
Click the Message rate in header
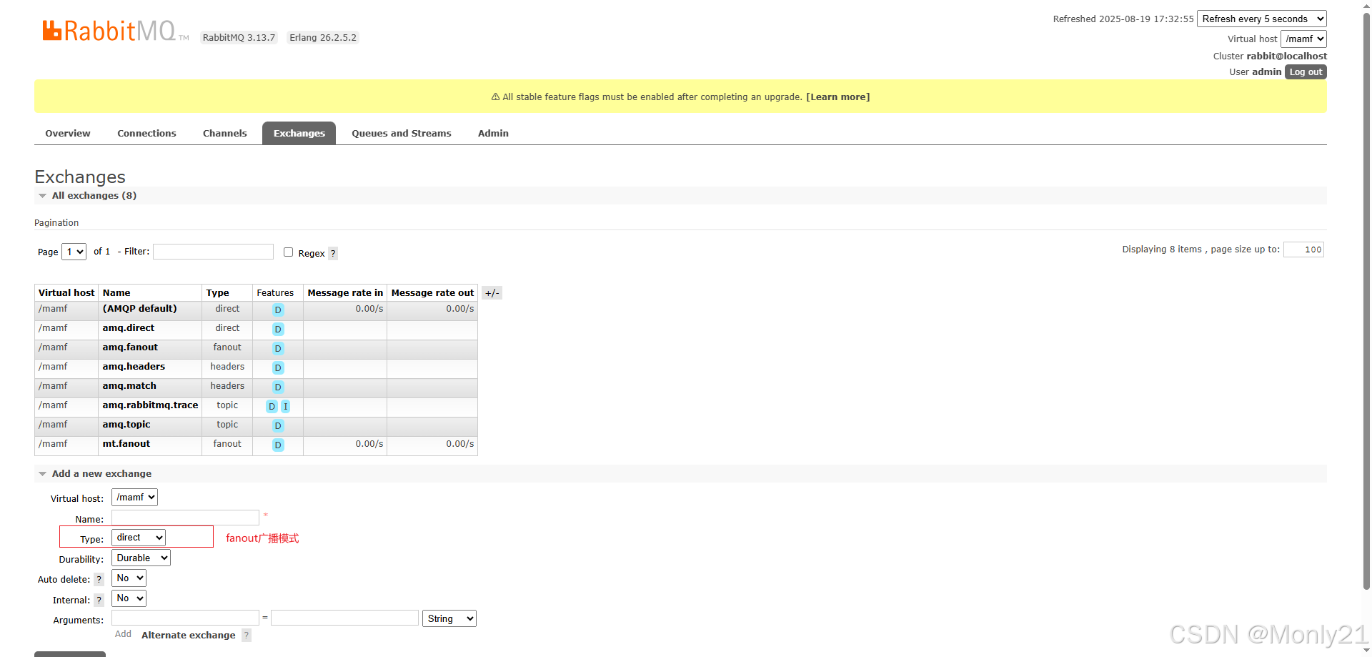tap(345, 293)
